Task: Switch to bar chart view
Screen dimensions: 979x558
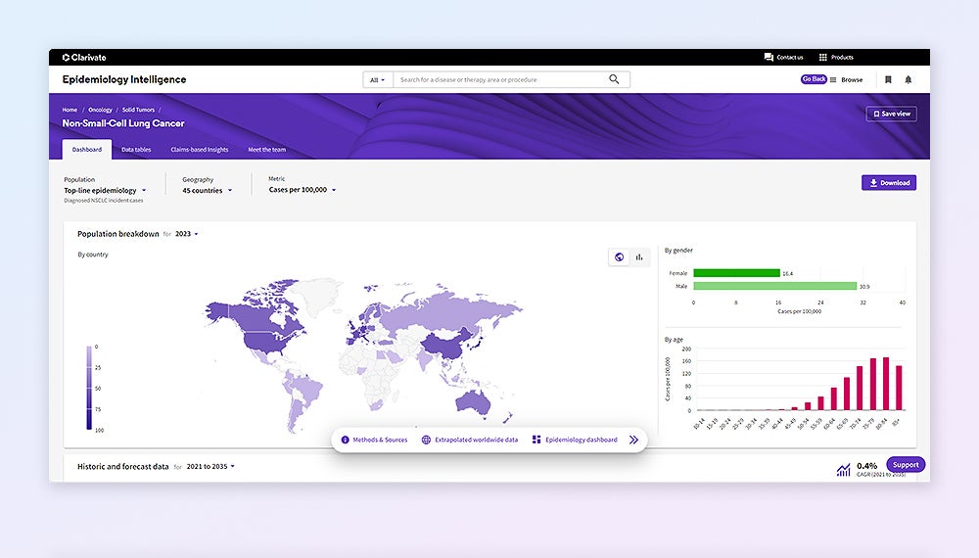Action: (x=639, y=257)
